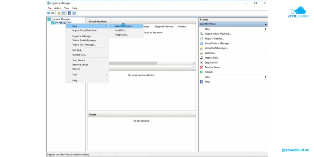
Task: Click the 'No item selected.' text
Action: coord(141,121)
